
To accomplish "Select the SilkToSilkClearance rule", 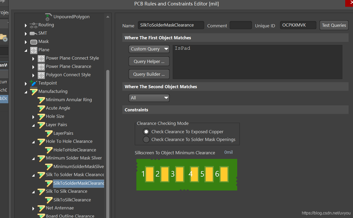I will (x=72, y=200).
